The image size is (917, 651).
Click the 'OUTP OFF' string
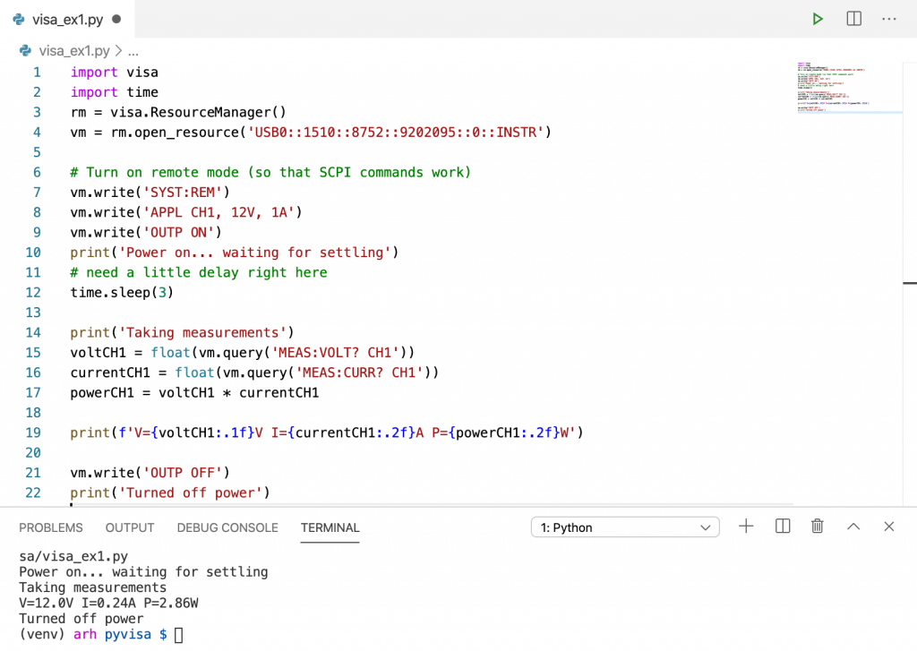point(183,473)
